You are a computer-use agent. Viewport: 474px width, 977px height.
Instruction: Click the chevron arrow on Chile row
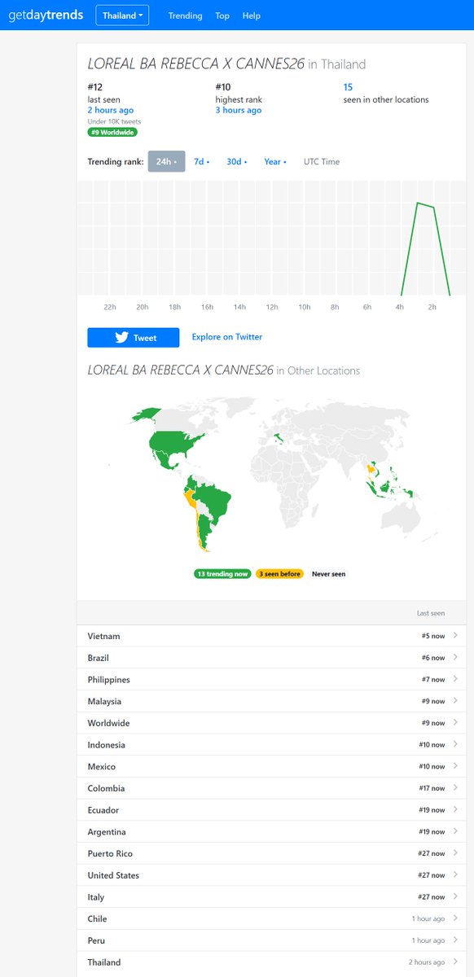pyautogui.click(x=455, y=919)
